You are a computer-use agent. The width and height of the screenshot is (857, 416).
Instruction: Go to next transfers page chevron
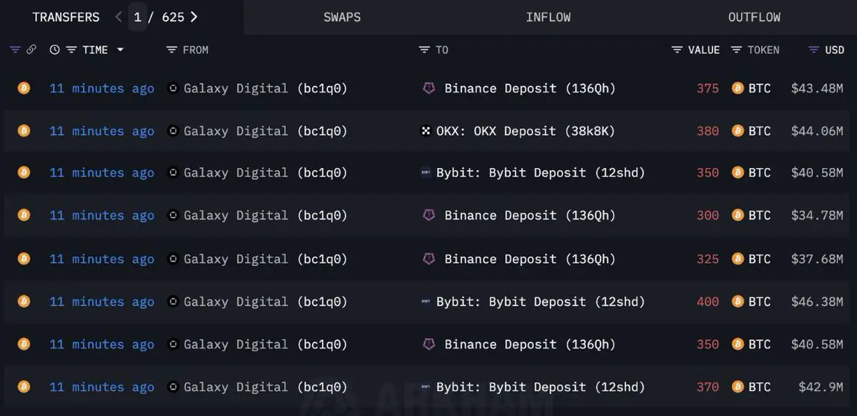pyautogui.click(x=194, y=17)
